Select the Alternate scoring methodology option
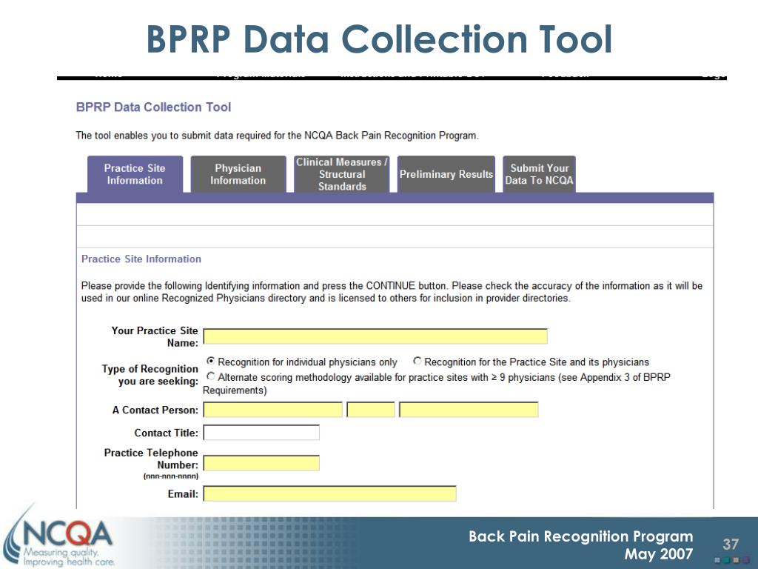Image resolution: width=758 pixels, height=569 pixels. (211, 376)
